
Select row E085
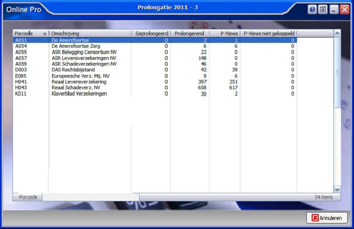[x=155, y=76]
